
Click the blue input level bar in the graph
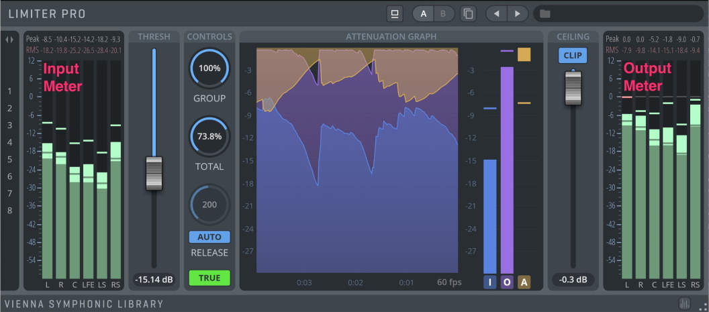[490, 217]
